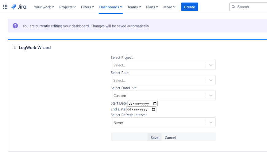Open the Your work menu
Screen dimensions: 267x152
44,7
